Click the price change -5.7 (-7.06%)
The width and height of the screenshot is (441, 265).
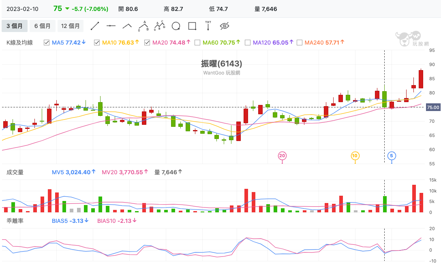[90, 9]
